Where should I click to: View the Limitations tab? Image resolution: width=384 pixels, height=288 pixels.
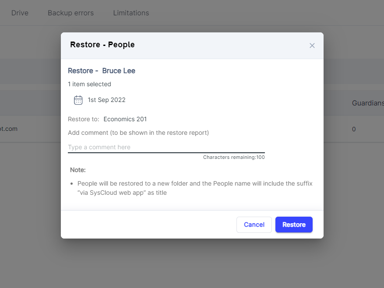pos(131,13)
